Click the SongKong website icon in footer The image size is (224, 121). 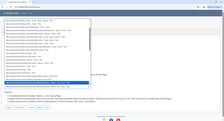pyautogui.click(x=104, y=120)
